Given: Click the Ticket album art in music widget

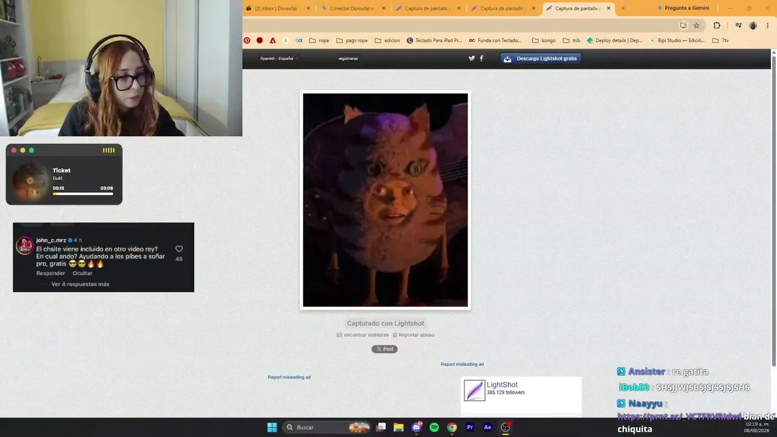Looking at the screenshot, I should click(30, 181).
